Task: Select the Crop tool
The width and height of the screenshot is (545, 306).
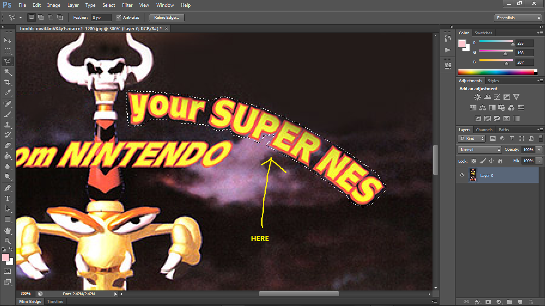Action: (x=8, y=82)
